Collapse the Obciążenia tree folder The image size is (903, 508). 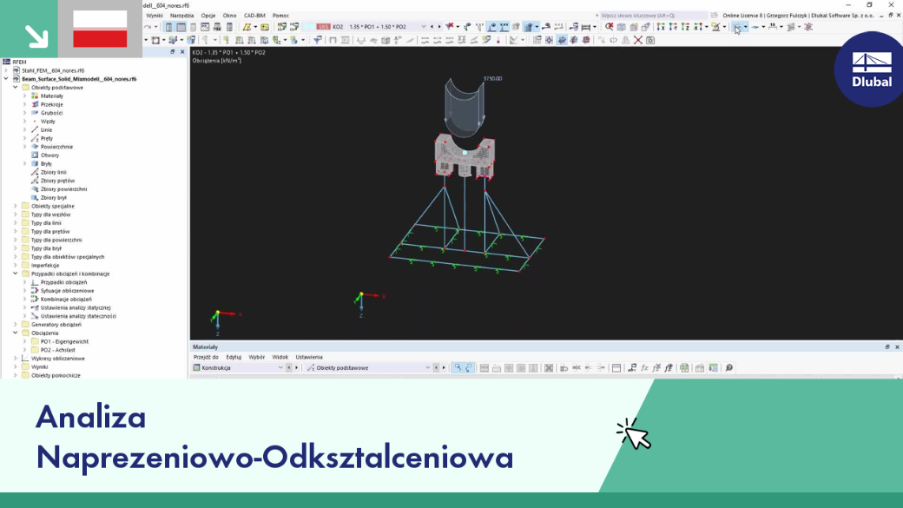point(16,333)
